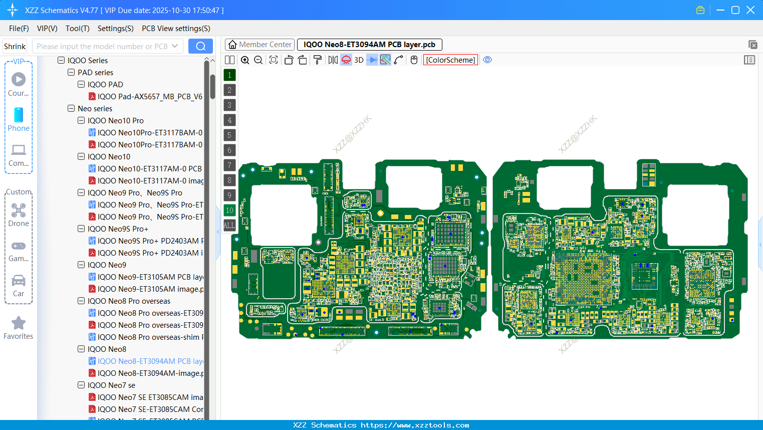The height and width of the screenshot is (430, 763).
Task: Select layer 10 in the layer list
Action: [229, 210]
